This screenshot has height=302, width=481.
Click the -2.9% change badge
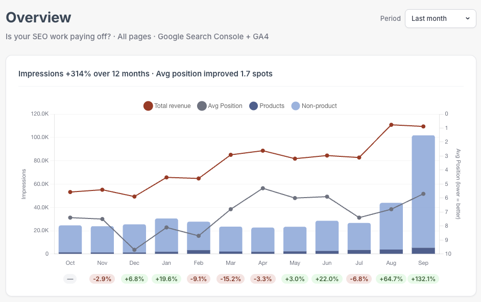[x=102, y=279]
